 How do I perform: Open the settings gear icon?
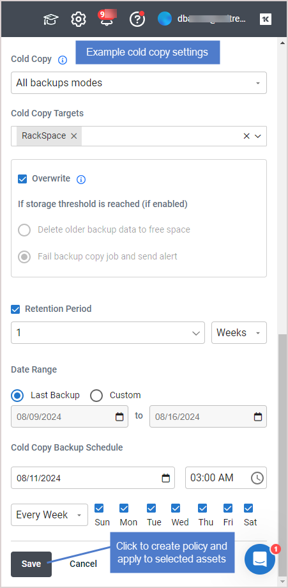[x=79, y=19]
